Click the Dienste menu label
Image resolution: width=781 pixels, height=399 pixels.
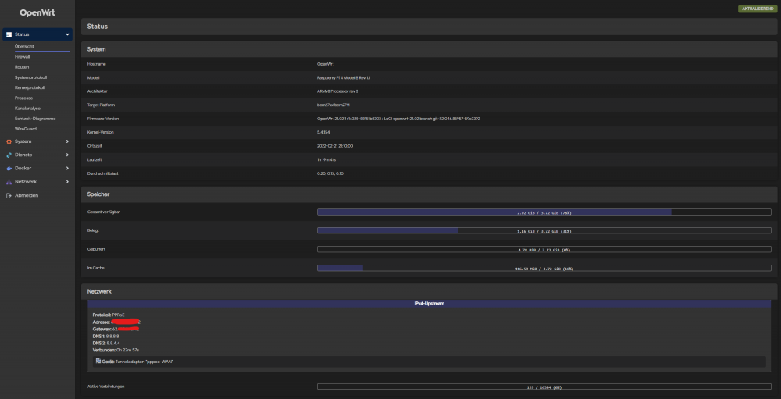click(x=23, y=155)
